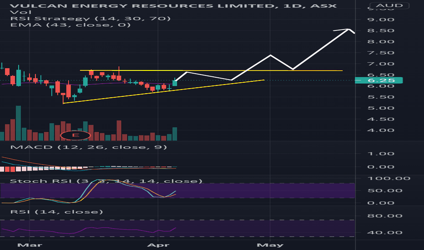Click the MACD 1.00 scale value
The image size is (424, 250).
(x=381, y=154)
